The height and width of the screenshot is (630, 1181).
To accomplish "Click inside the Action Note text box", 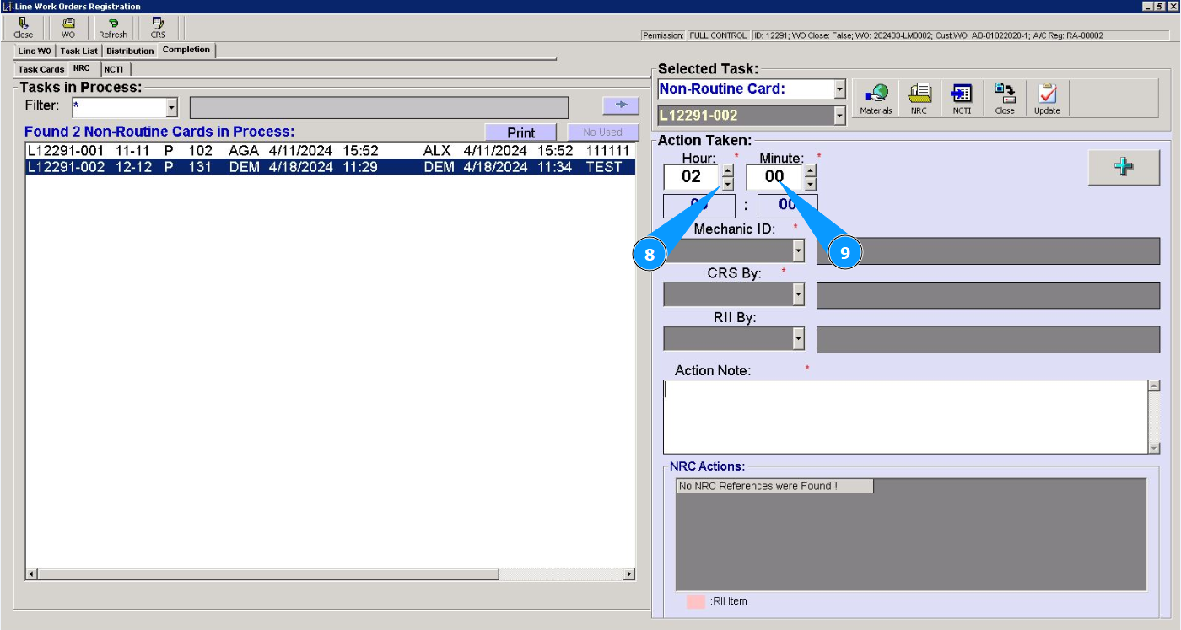I will [x=904, y=417].
